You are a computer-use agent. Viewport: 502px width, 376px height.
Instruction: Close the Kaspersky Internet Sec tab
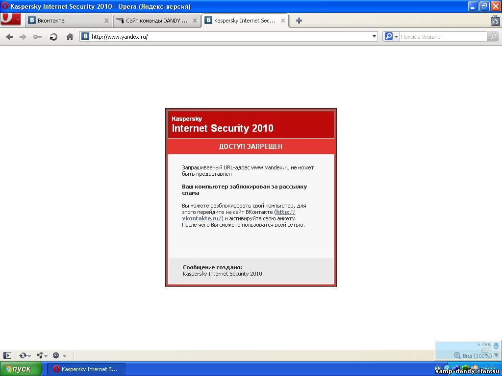click(x=283, y=21)
